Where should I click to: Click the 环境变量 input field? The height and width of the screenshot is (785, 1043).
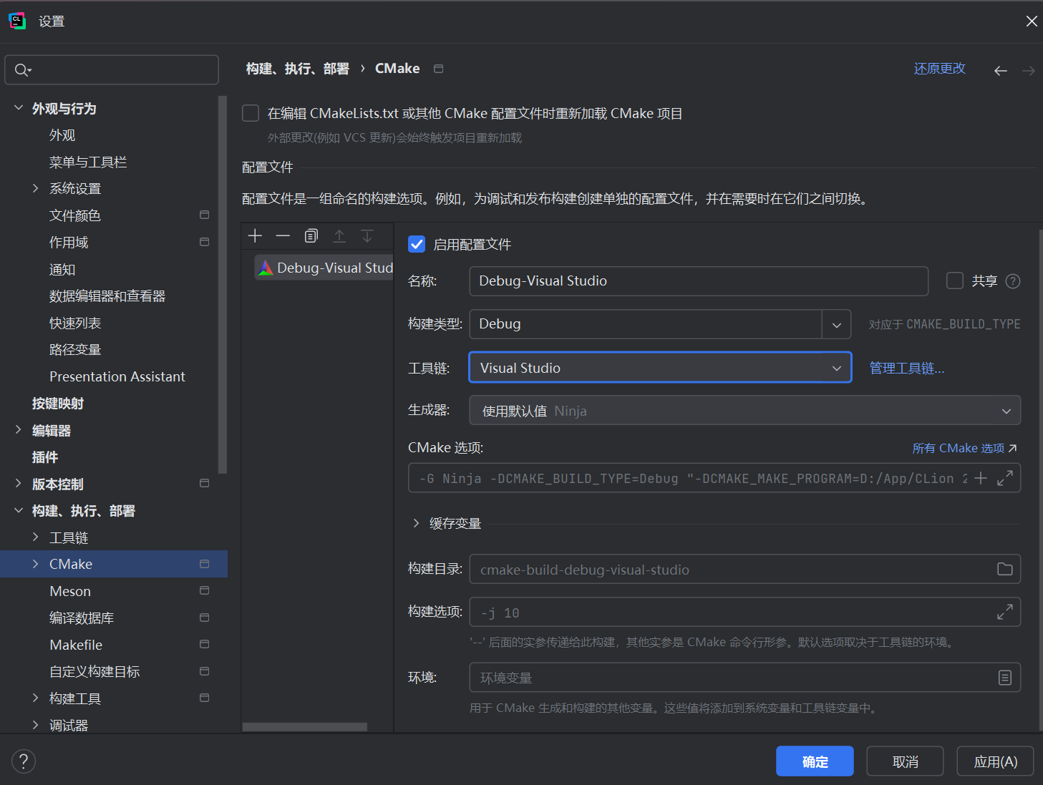click(x=745, y=678)
